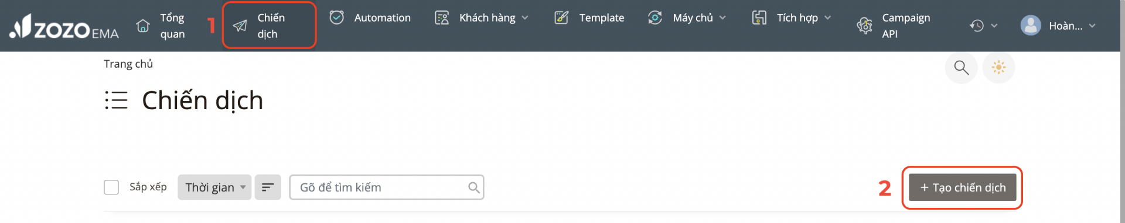The width and height of the screenshot is (1125, 223).
Task: Click the Template edit icon
Action: pyautogui.click(x=561, y=18)
